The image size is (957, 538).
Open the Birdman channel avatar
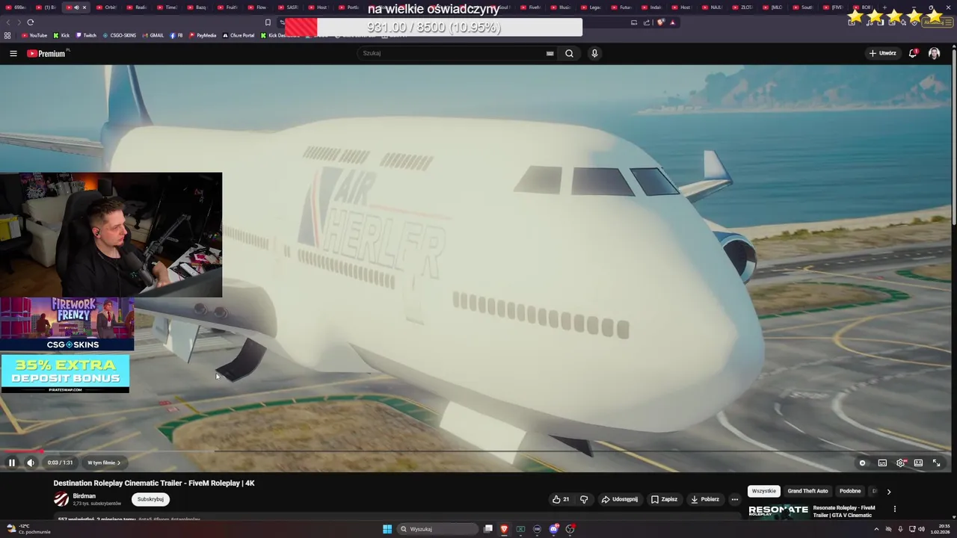point(61,499)
